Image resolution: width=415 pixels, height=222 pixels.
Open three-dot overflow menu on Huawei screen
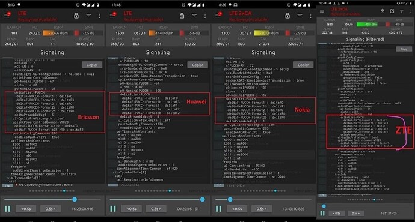click(205, 16)
